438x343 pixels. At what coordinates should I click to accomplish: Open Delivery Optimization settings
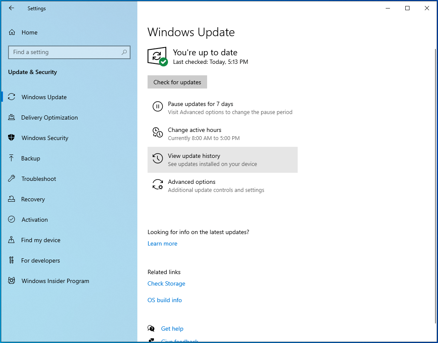[49, 117]
